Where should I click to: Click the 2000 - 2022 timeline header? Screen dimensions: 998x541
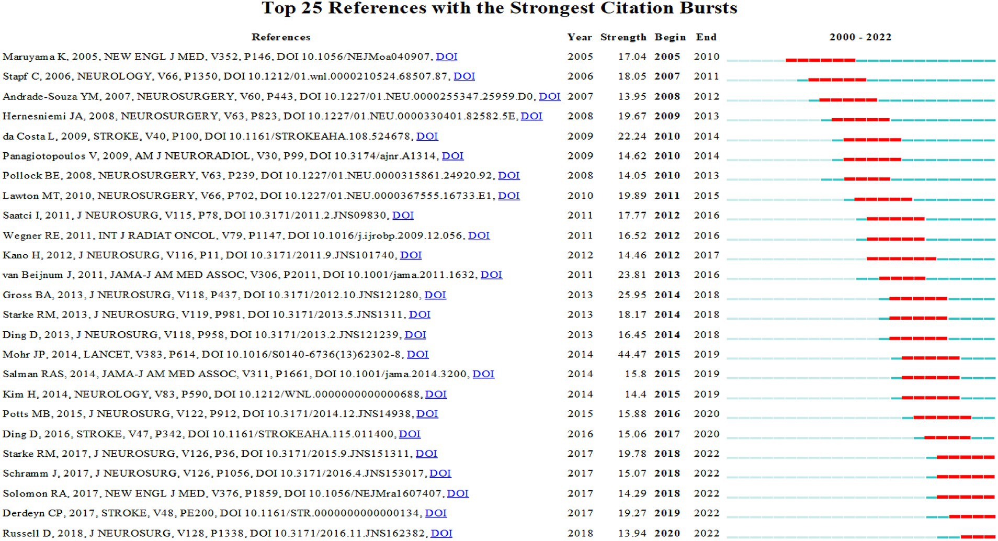(x=860, y=37)
